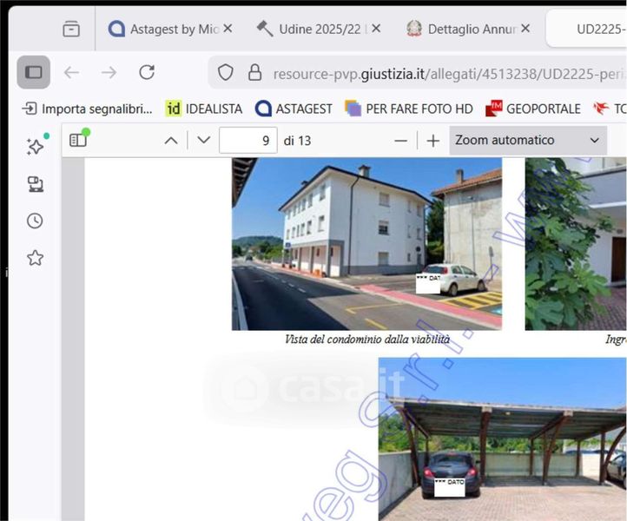Toggle the browser sidebar button
Screen dimensions: 627x521
[x=34, y=72]
